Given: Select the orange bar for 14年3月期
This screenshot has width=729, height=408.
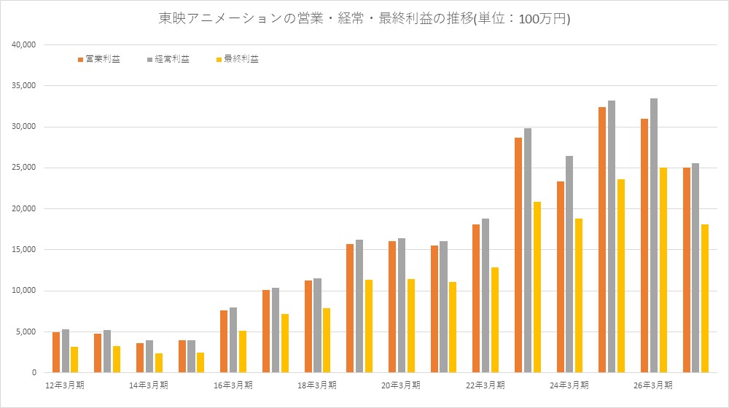Looking at the screenshot, I should [140, 358].
